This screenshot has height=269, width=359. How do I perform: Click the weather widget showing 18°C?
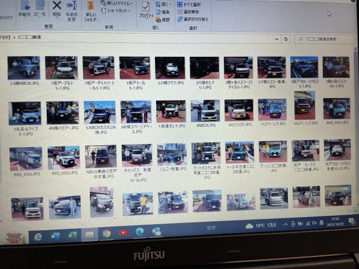point(262,225)
